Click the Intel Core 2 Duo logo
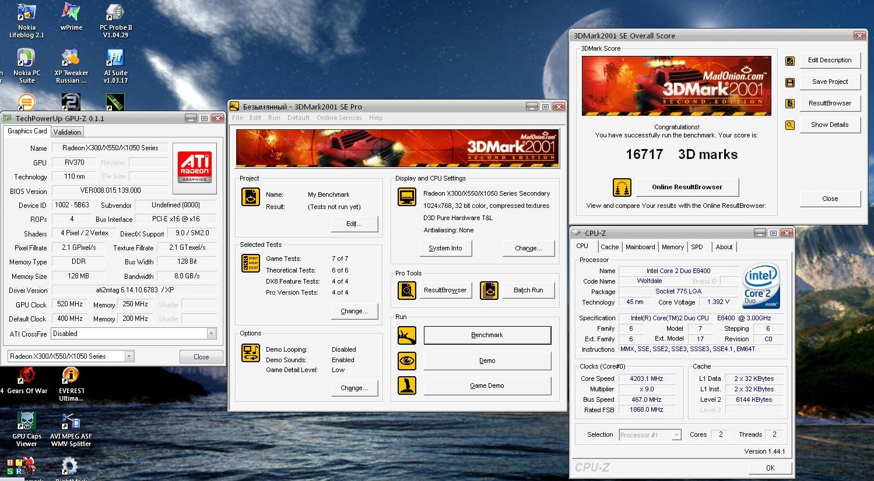 [x=761, y=287]
